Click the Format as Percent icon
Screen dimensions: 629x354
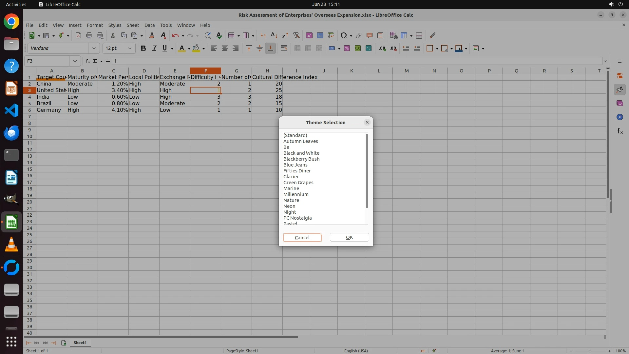347,49
